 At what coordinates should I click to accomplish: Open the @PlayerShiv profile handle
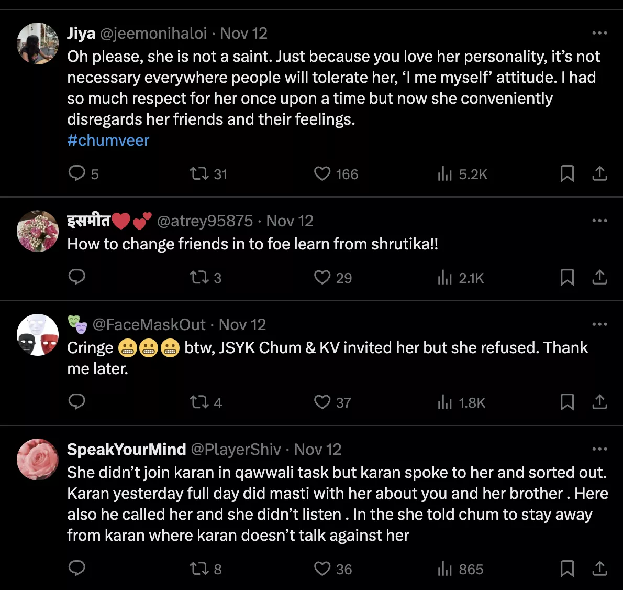click(x=236, y=450)
